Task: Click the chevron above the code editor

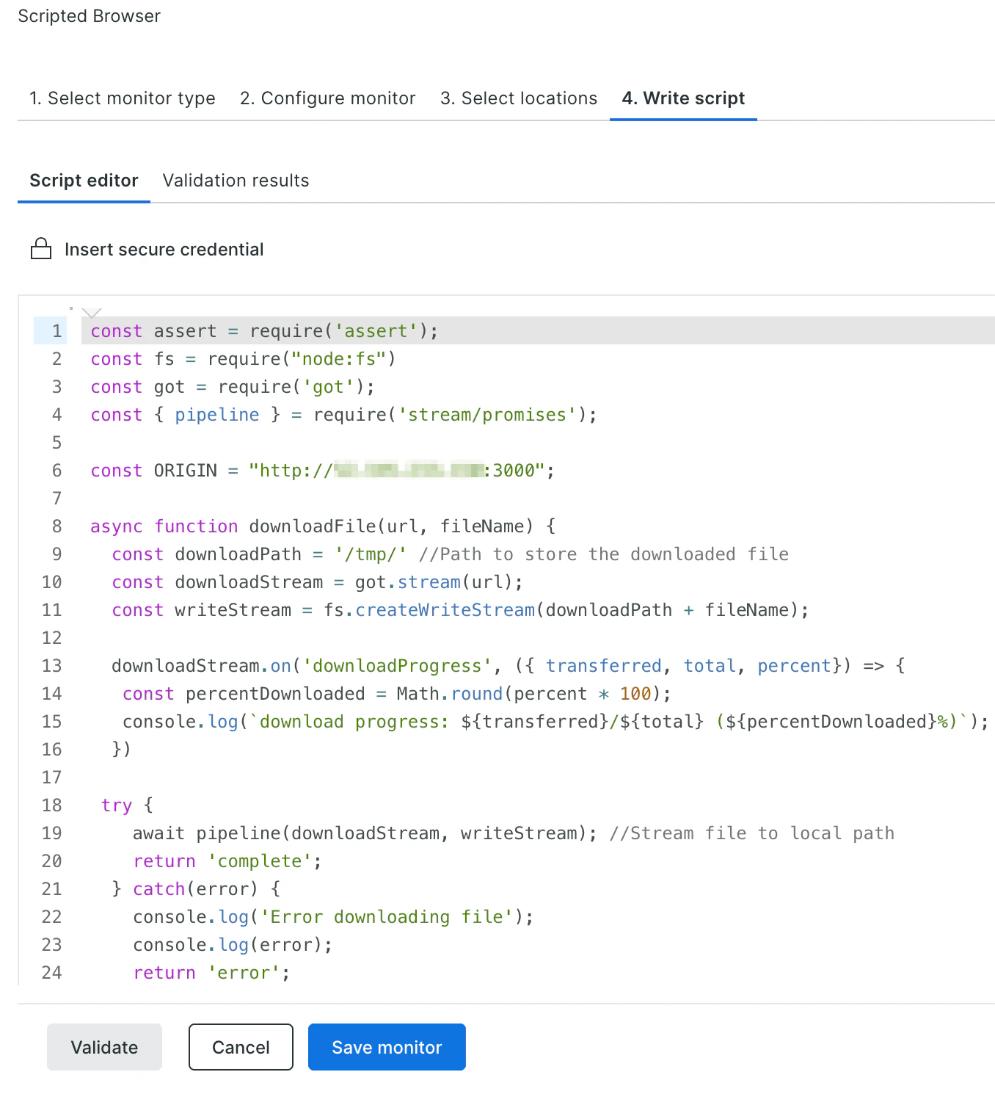Action: pyautogui.click(x=92, y=313)
